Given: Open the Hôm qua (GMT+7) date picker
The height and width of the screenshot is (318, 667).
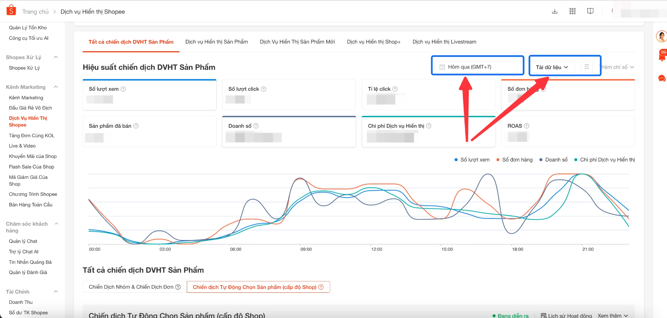Looking at the screenshot, I should click(x=478, y=67).
